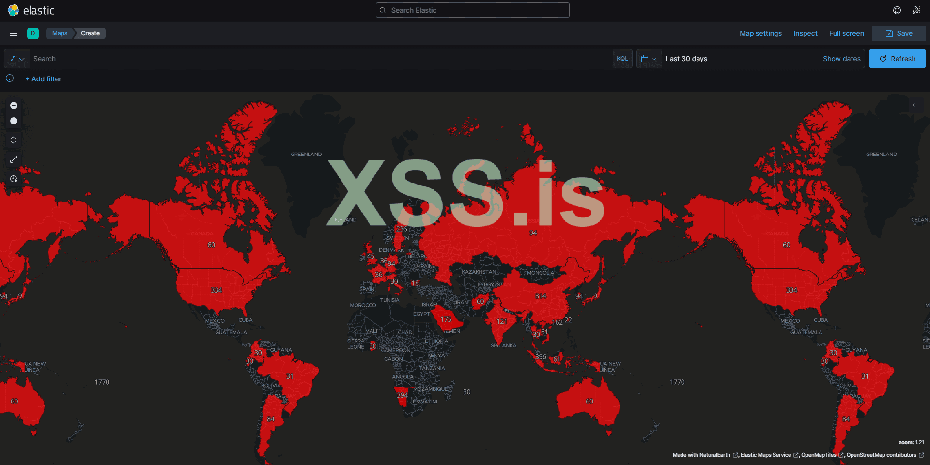Open Elastic Maps Service attribution link
Screen dimensions: 930x465
point(769,455)
